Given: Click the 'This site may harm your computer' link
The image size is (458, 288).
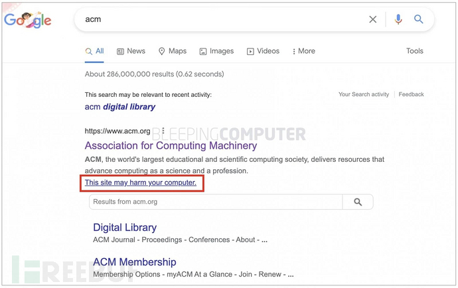Looking at the screenshot, I should click(x=141, y=182).
